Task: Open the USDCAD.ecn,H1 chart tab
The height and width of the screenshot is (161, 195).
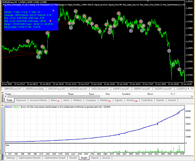Action: [100, 89]
